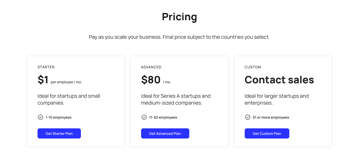Viewport: 357px width, 159px height.
Task: Click the $1 price figure
Action: tap(43, 80)
